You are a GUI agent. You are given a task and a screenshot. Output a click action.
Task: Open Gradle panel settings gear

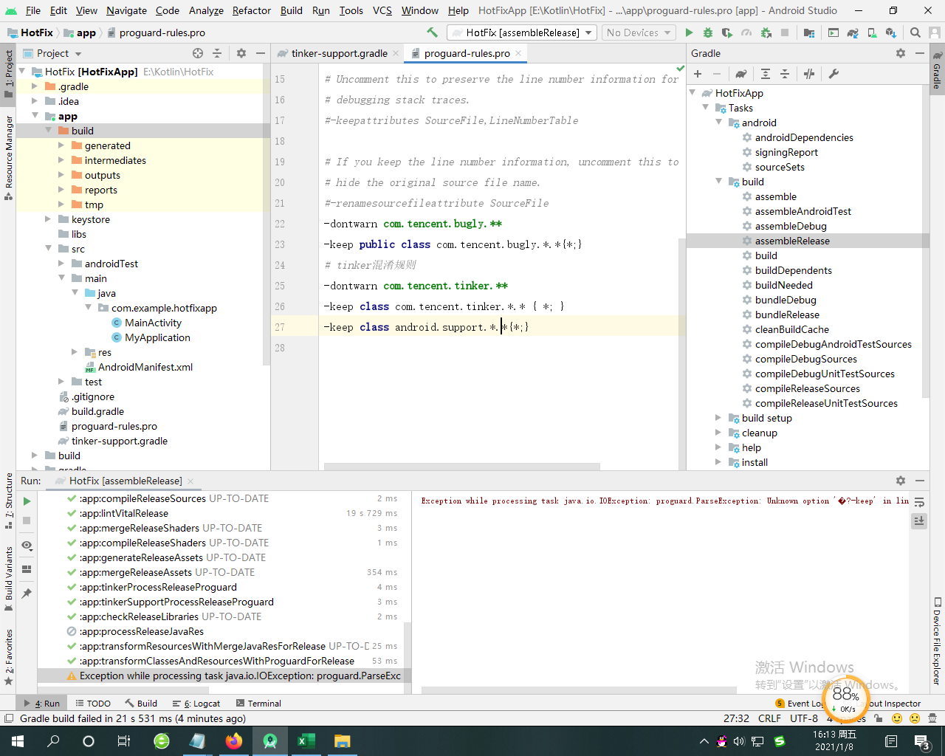coord(901,53)
